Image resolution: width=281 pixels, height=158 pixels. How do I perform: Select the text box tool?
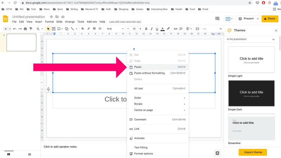coord(54,29)
